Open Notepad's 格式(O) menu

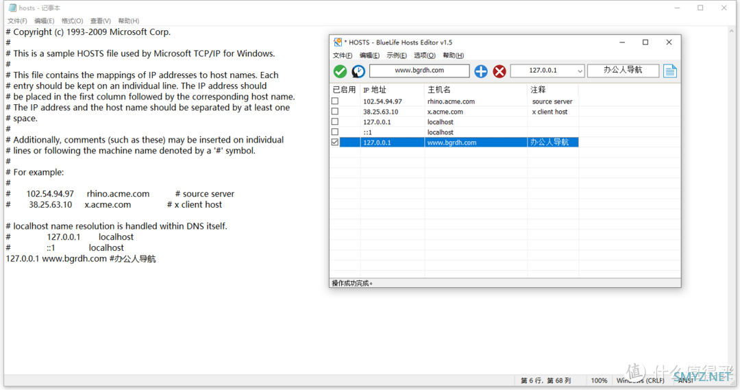72,21
